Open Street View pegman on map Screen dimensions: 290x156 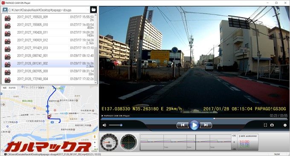point(95,136)
